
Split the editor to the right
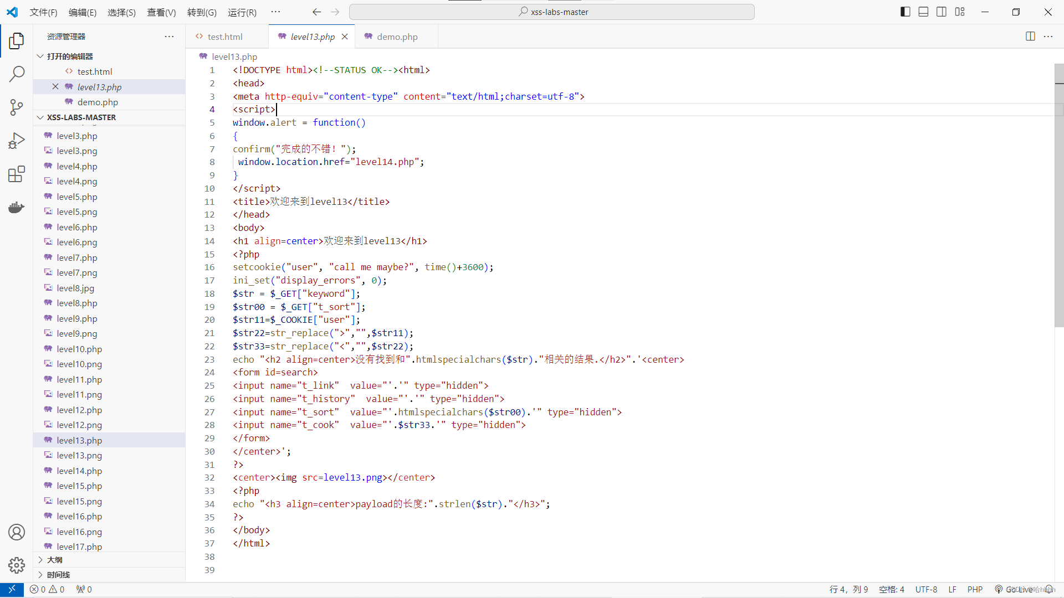click(1030, 37)
